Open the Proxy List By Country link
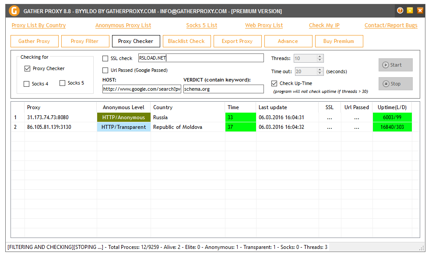 tap(39, 25)
